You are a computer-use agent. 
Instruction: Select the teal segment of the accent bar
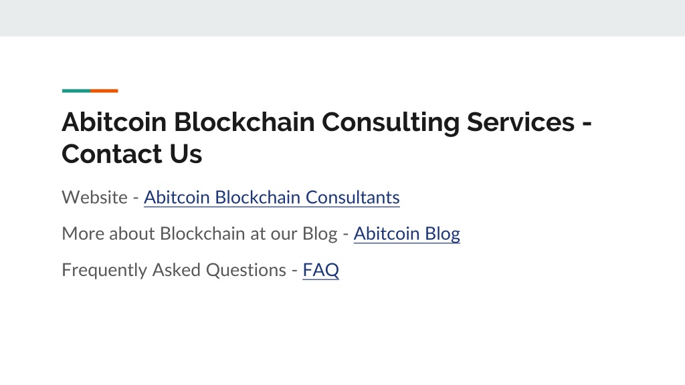pyautogui.click(x=76, y=91)
